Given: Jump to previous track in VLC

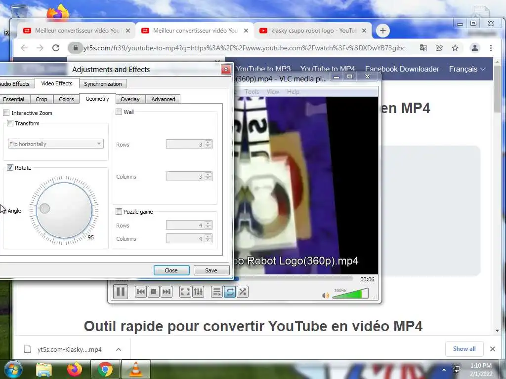Looking at the screenshot, I should pos(141,292).
